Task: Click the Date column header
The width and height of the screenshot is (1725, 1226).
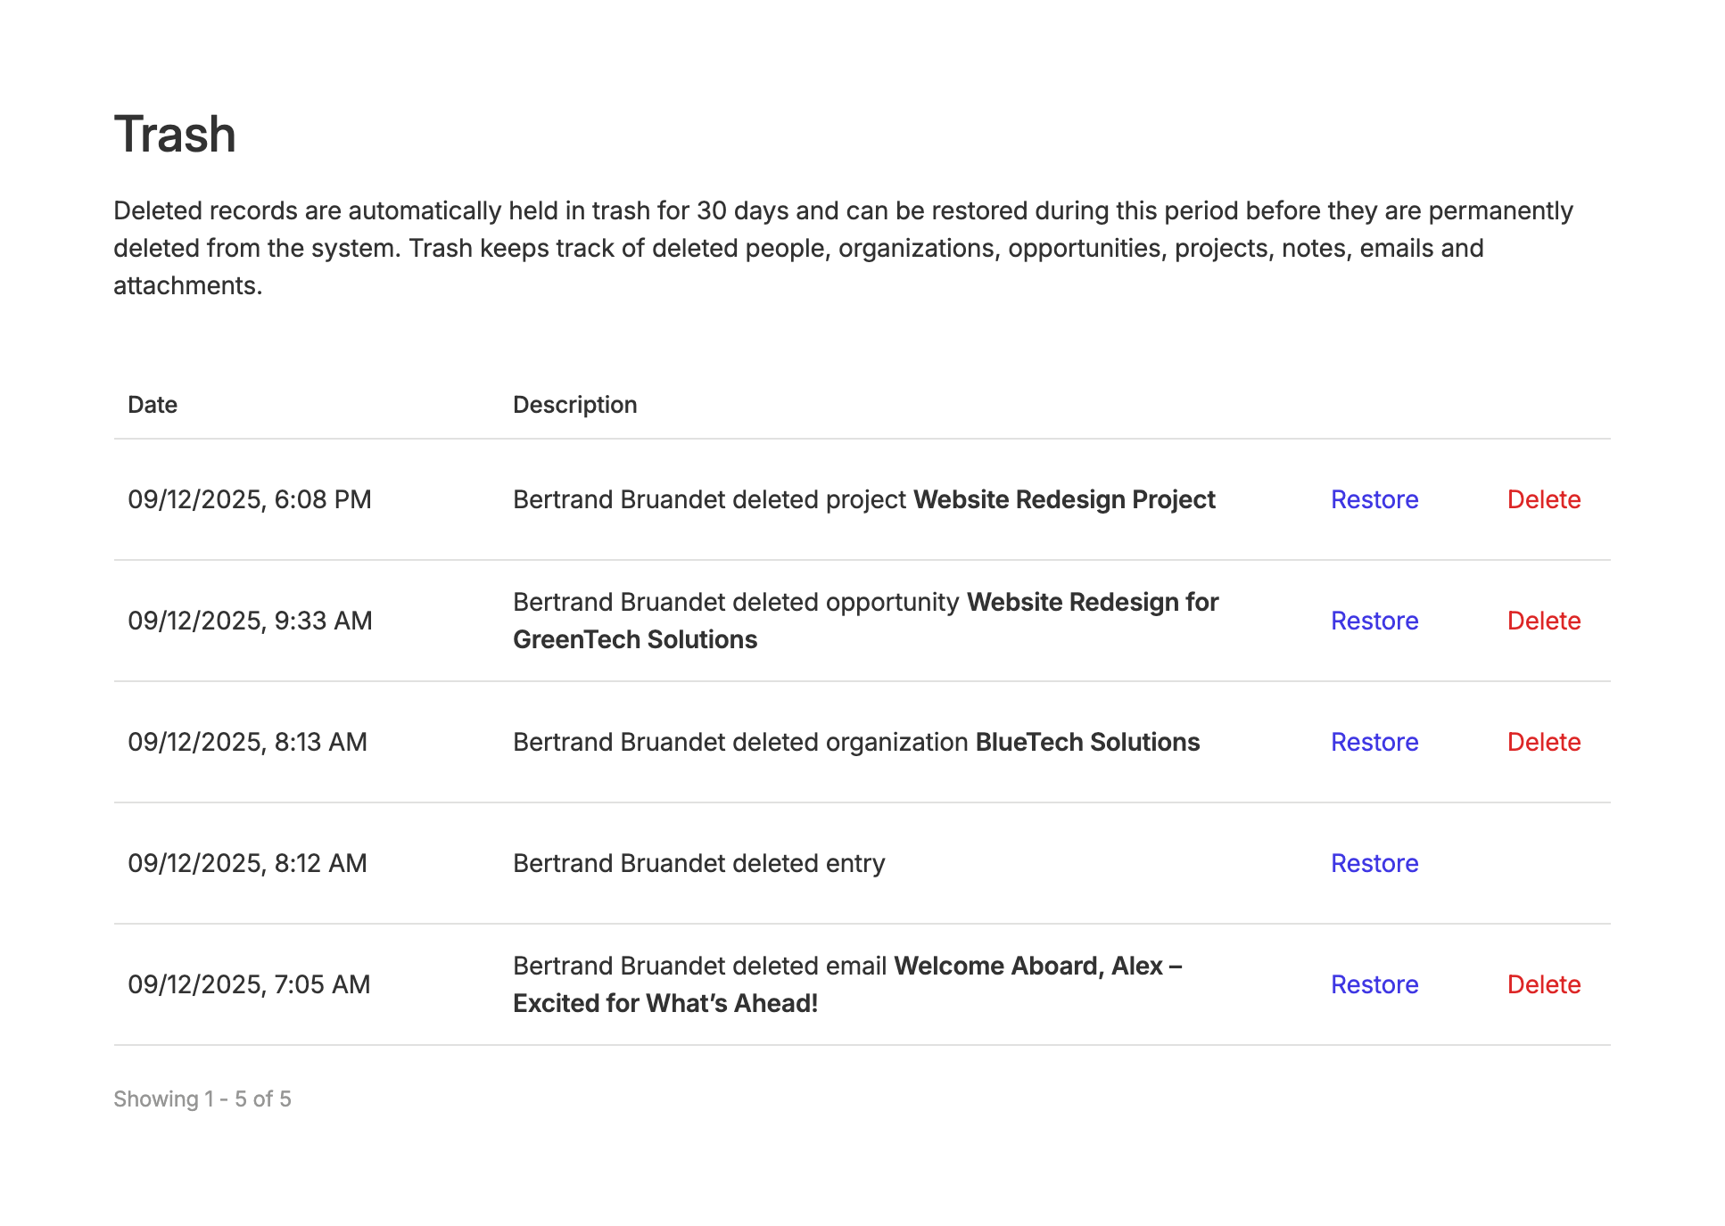Action: coord(153,405)
